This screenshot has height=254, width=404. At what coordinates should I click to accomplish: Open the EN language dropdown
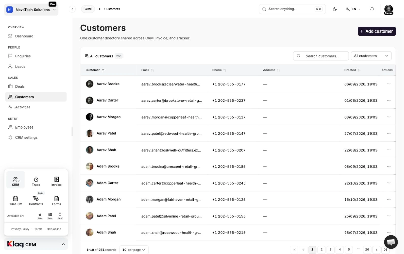[353, 9]
